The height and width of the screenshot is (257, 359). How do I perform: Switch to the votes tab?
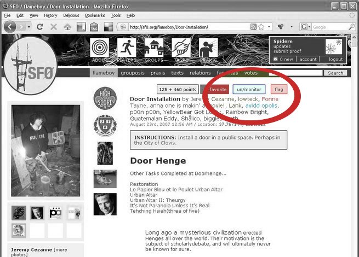251,73
